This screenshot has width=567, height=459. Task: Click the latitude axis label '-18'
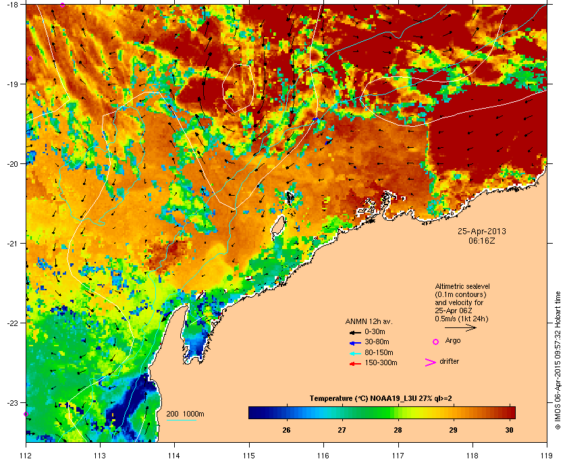point(12,4)
